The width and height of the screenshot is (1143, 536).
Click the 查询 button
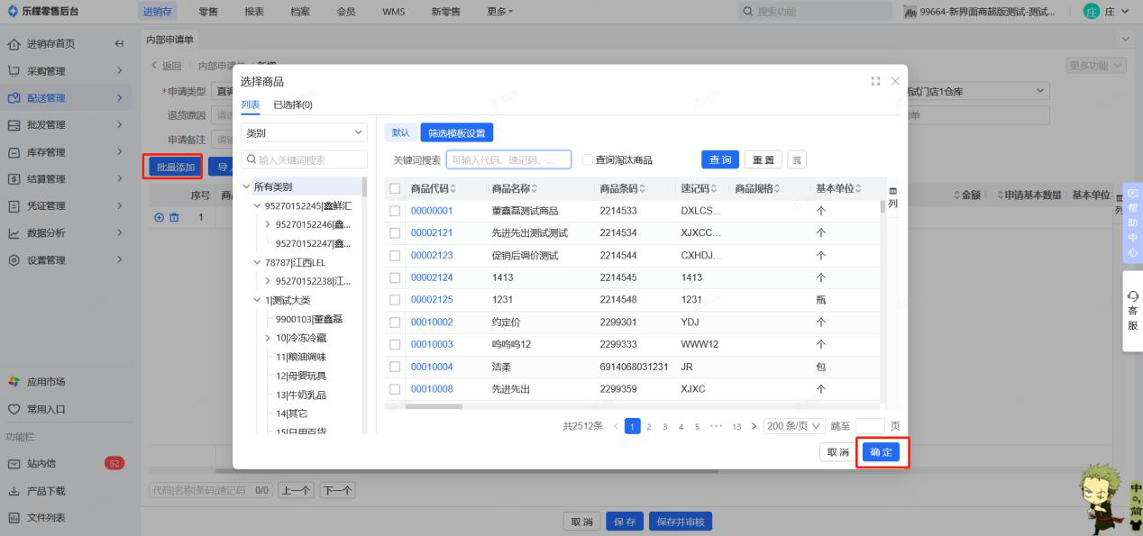pyautogui.click(x=719, y=159)
